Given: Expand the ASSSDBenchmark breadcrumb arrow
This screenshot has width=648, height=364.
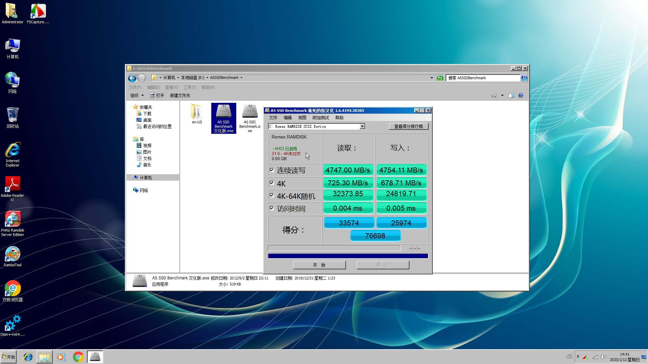Looking at the screenshot, I should pyautogui.click(x=241, y=78).
